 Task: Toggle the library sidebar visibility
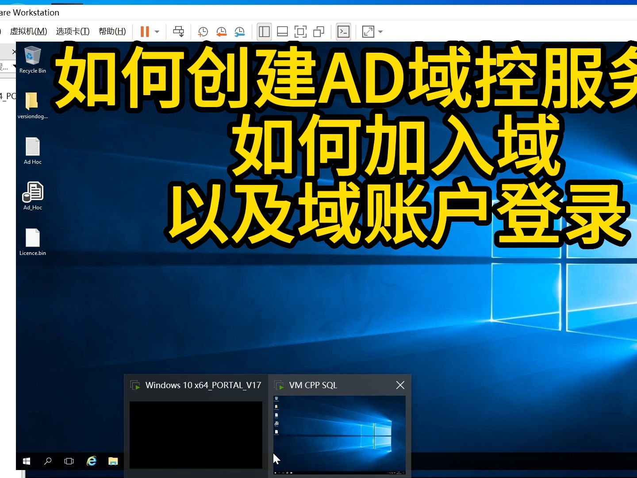264,31
